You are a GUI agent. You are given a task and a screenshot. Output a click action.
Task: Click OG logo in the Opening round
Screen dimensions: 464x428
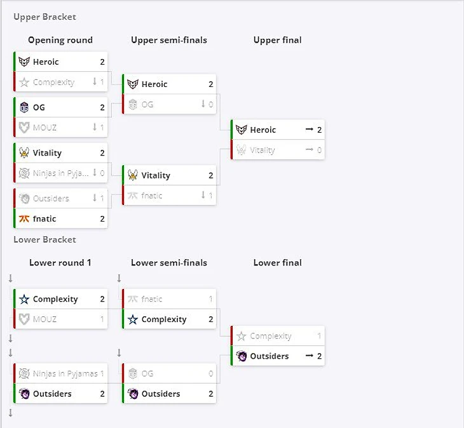(24, 107)
